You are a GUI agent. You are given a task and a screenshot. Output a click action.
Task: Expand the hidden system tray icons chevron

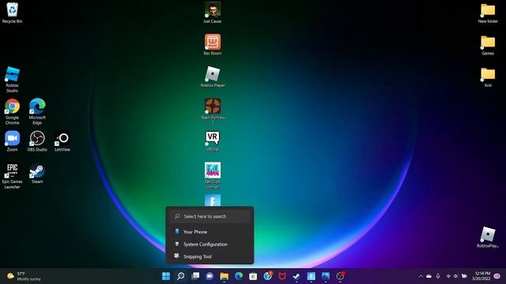pos(421,276)
